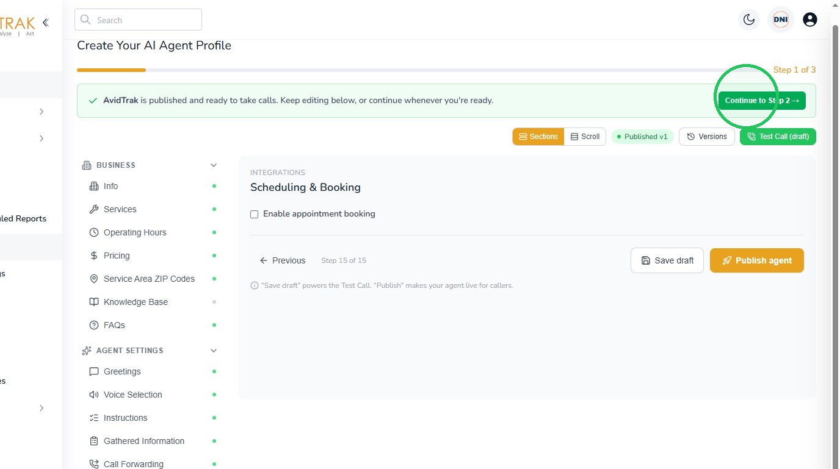This screenshot has height=469, width=840.
Task: Collapse the sidebar with the double-chevron icon
Action: coord(46,23)
